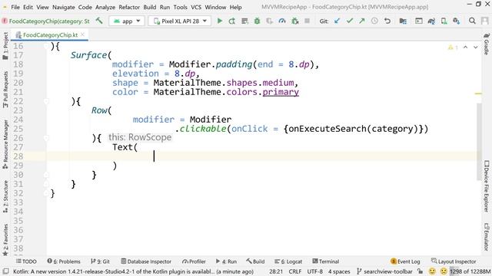Open the AVD Manager icon
This screenshot has width=492, height=276.
(444, 21)
